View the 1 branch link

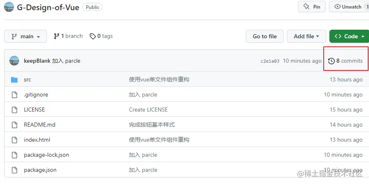[68, 36]
